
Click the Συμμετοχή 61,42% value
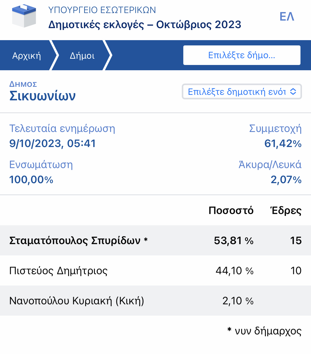pyautogui.click(x=283, y=144)
